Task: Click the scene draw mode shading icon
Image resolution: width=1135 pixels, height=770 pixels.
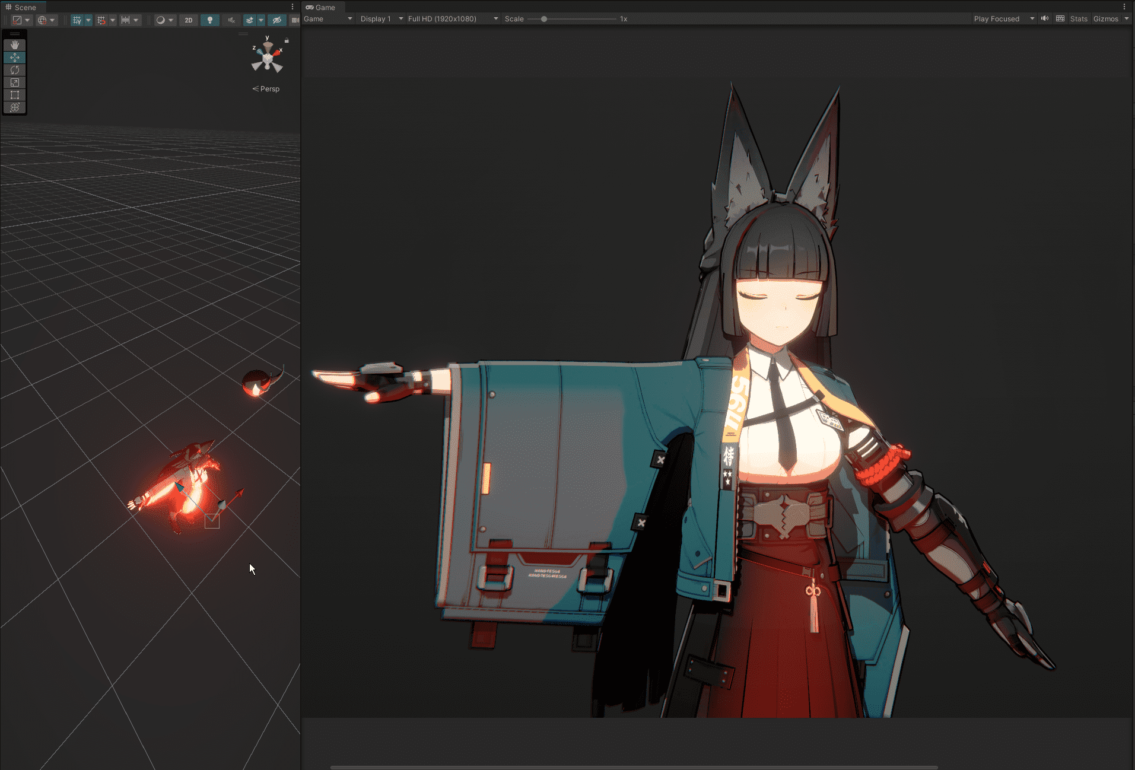Action: (x=160, y=20)
